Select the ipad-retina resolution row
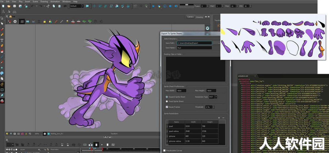Screen dimensions: 329x153 point(192,131)
